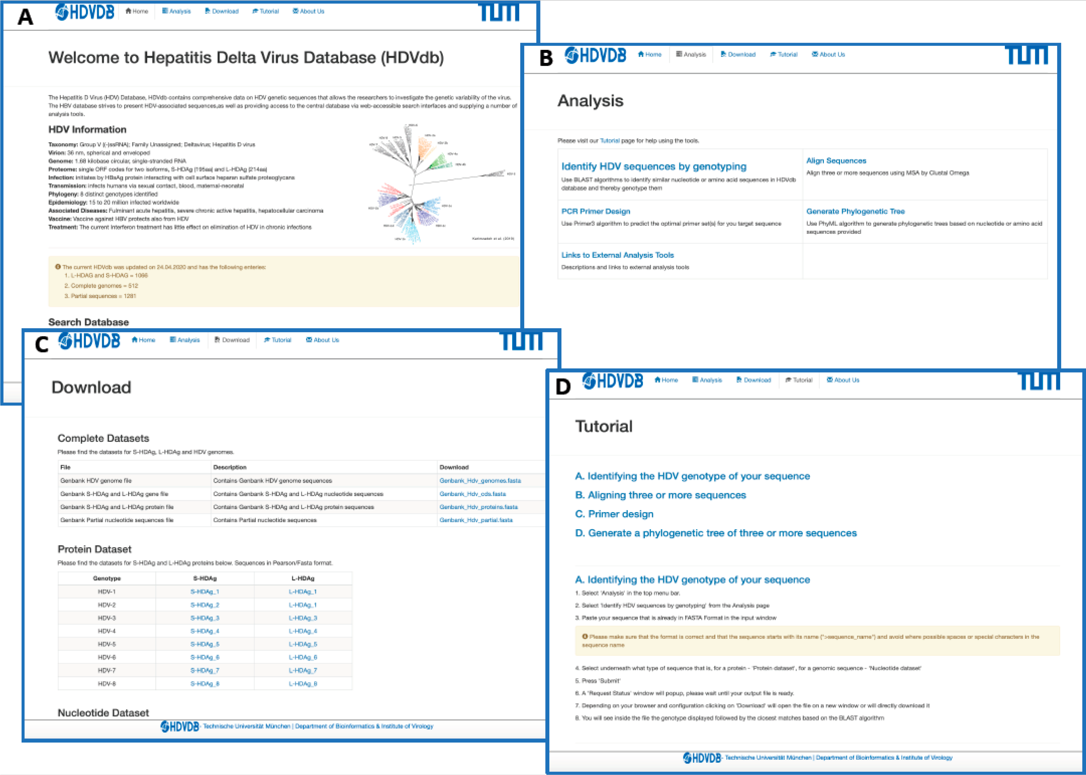Go to Download in panel D navbar
1086x775 pixels.
tap(753, 380)
